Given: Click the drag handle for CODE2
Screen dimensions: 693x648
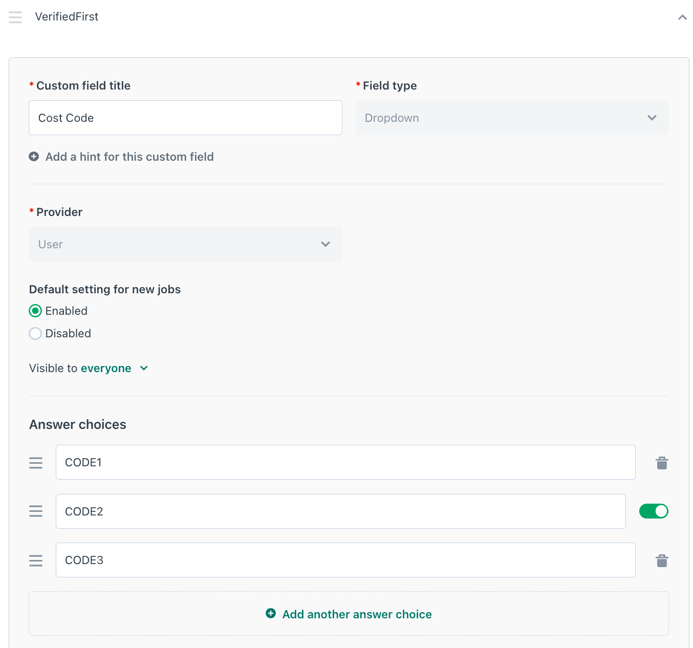Looking at the screenshot, I should [x=36, y=511].
